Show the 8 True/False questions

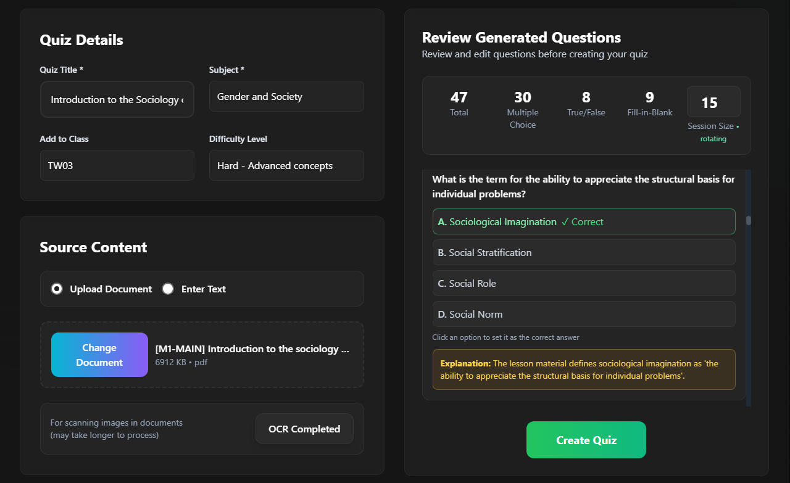(586, 104)
